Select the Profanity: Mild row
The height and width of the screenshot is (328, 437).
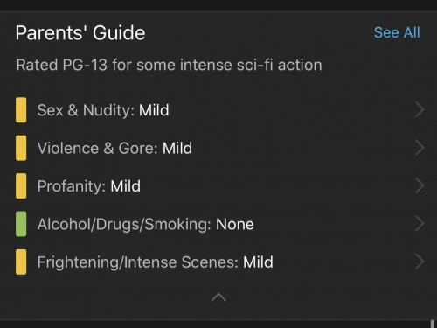coord(218,185)
